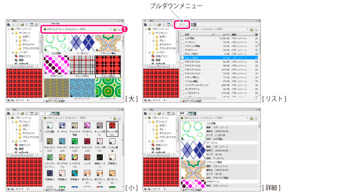Image resolution: width=342 pixels, height=195 pixels.
Task: Sort by 種類 column header in [リスト] window
Action: (242, 35)
